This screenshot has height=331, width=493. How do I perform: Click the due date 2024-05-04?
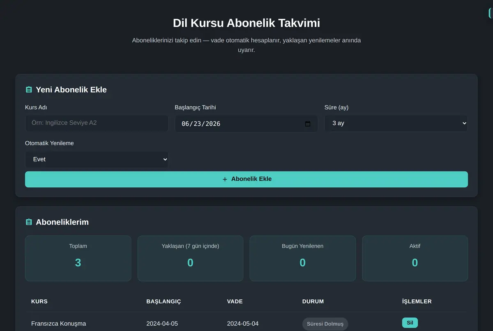point(243,324)
